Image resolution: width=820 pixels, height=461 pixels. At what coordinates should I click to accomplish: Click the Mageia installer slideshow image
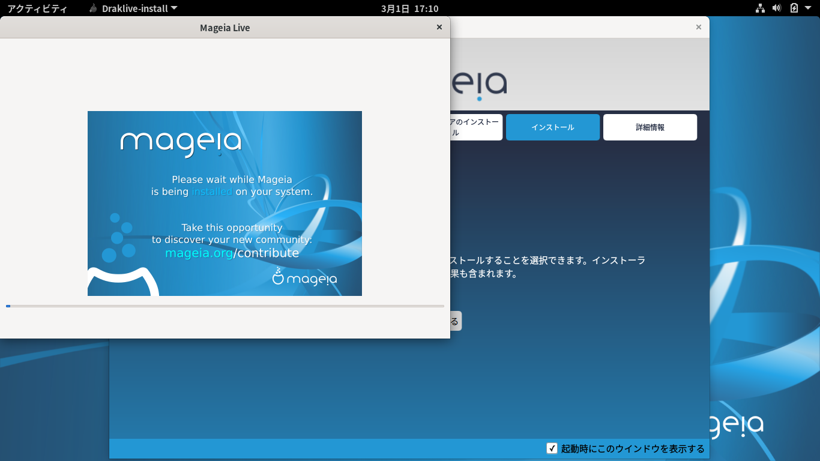click(x=225, y=203)
